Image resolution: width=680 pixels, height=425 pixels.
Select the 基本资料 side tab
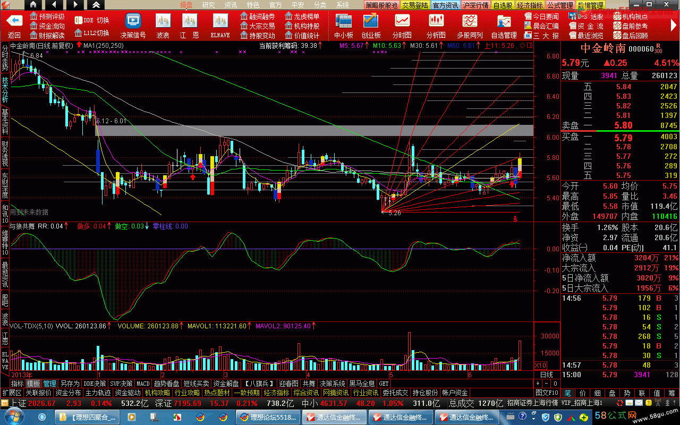click(x=5, y=121)
